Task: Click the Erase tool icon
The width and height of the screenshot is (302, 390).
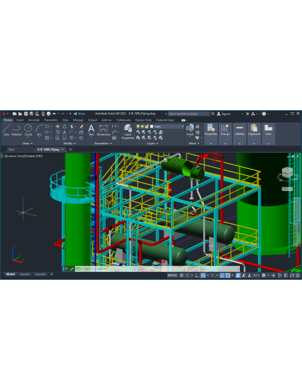Action: pyautogui.click(x=82, y=127)
